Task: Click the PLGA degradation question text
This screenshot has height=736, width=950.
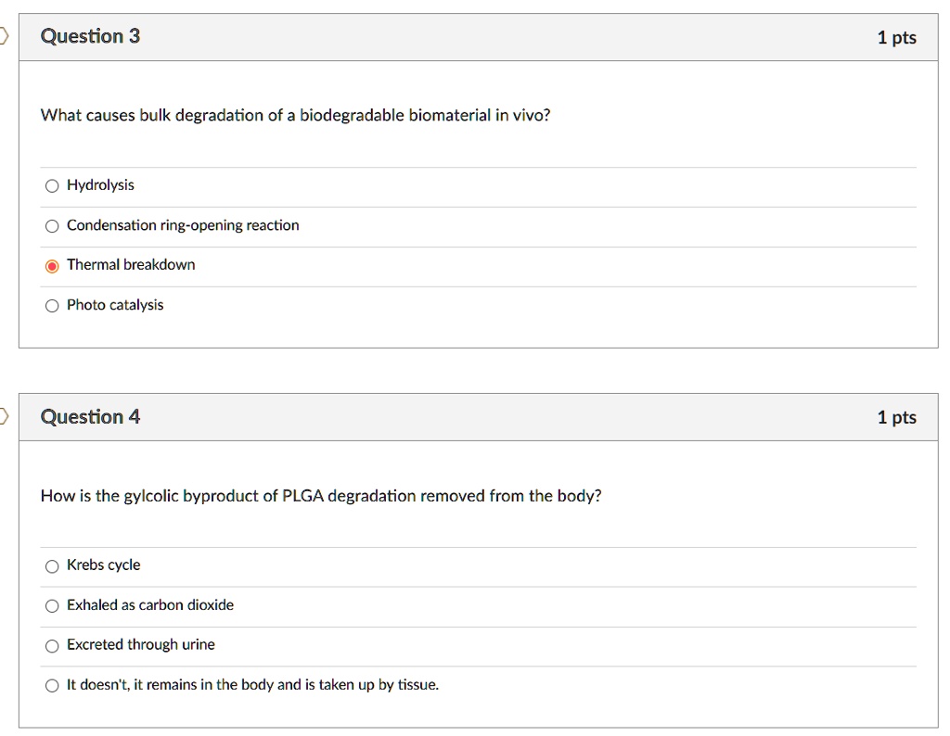Action: (321, 496)
